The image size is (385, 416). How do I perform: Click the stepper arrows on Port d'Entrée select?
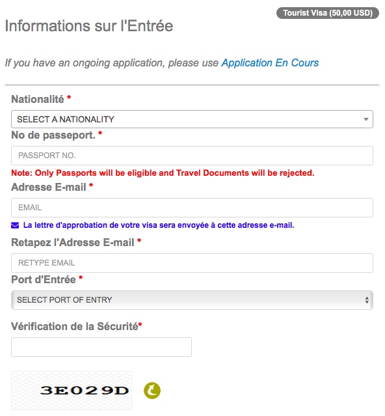(367, 300)
